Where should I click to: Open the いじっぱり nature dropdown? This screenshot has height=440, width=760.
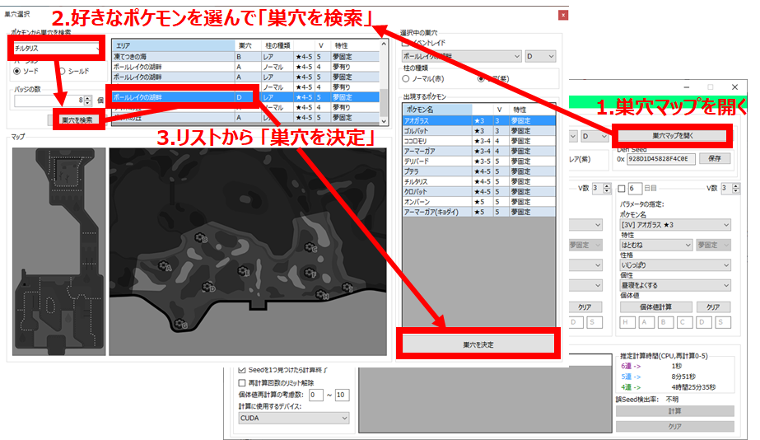click(x=674, y=264)
